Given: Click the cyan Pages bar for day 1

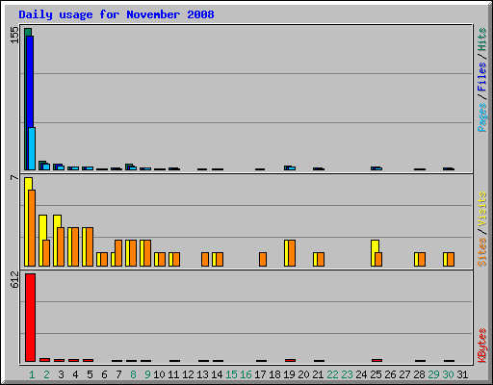Looking at the screenshot, I should click(x=32, y=148).
